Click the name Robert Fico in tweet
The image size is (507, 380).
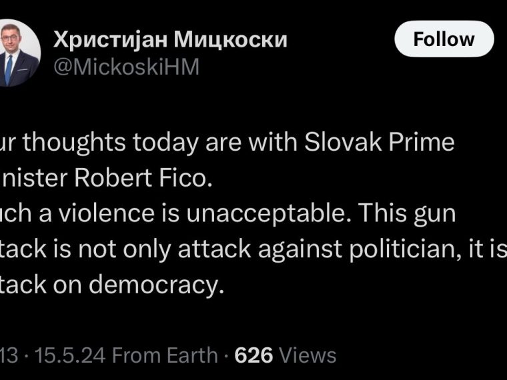143,178
